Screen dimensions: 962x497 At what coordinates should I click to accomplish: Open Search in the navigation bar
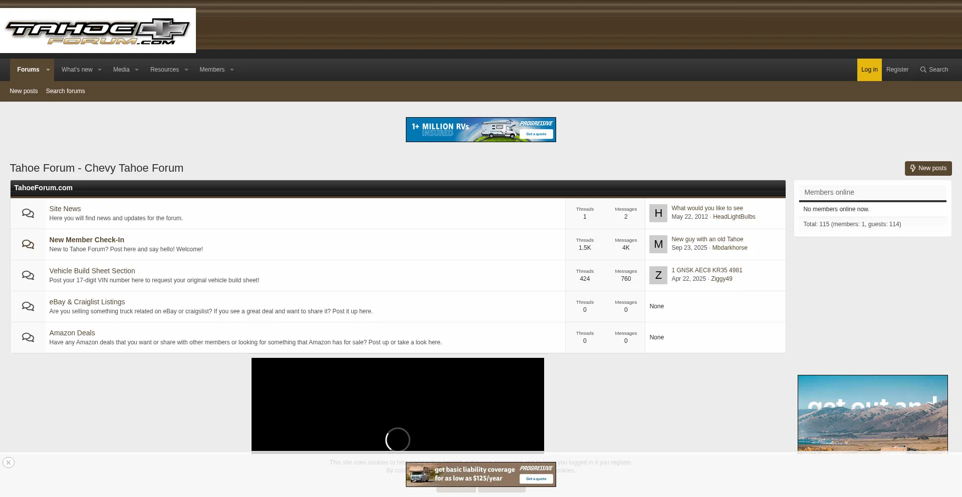point(934,70)
